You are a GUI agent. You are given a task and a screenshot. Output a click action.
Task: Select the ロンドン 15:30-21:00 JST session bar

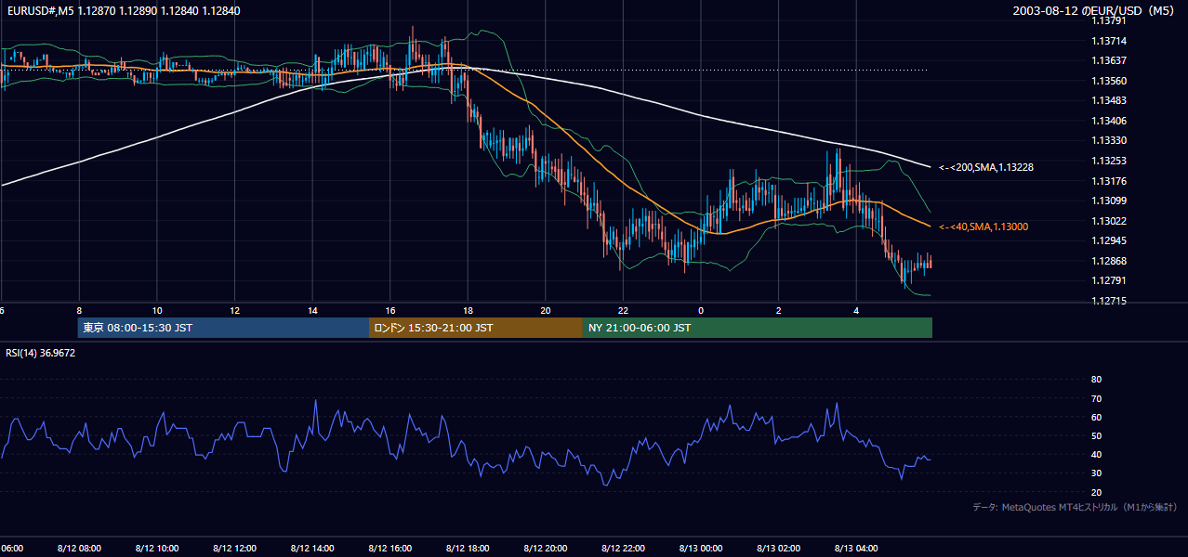pyautogui.click(x=476, y=328)
